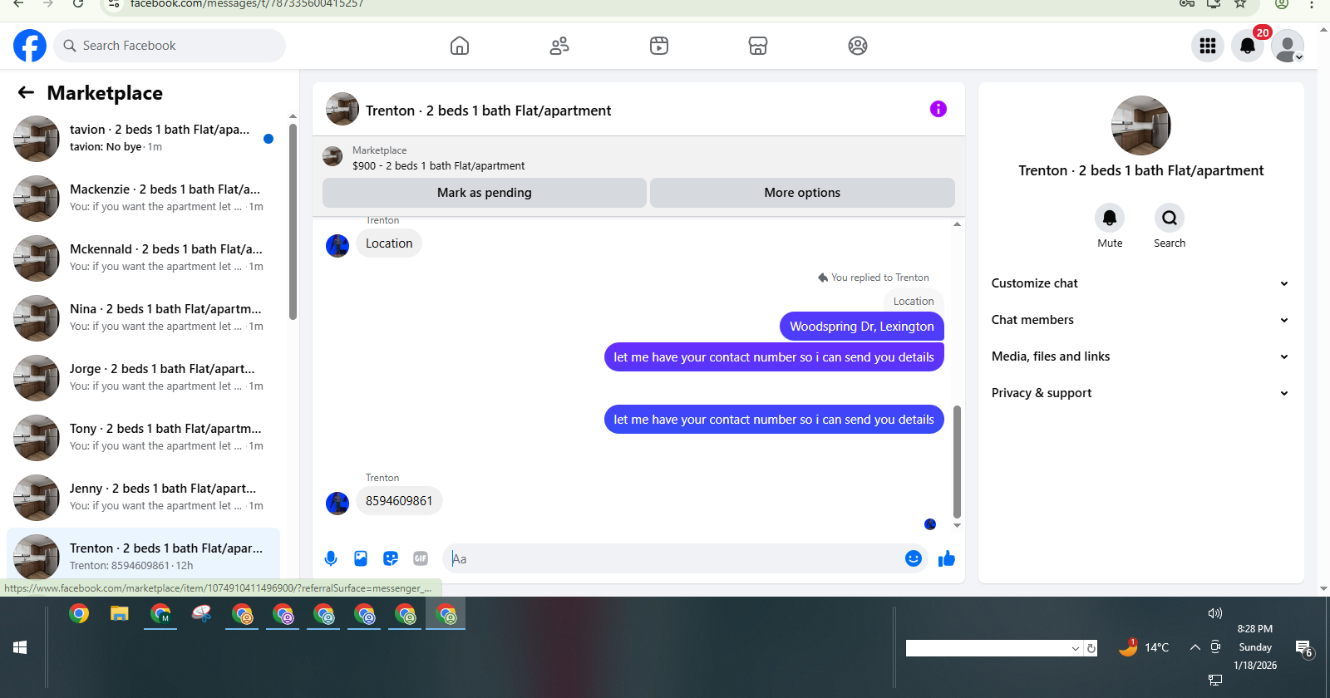Open the conversation information purple icon

tap(938, 109)
